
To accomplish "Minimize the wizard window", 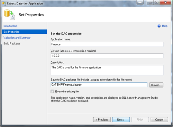I will [x=150, y=2].
